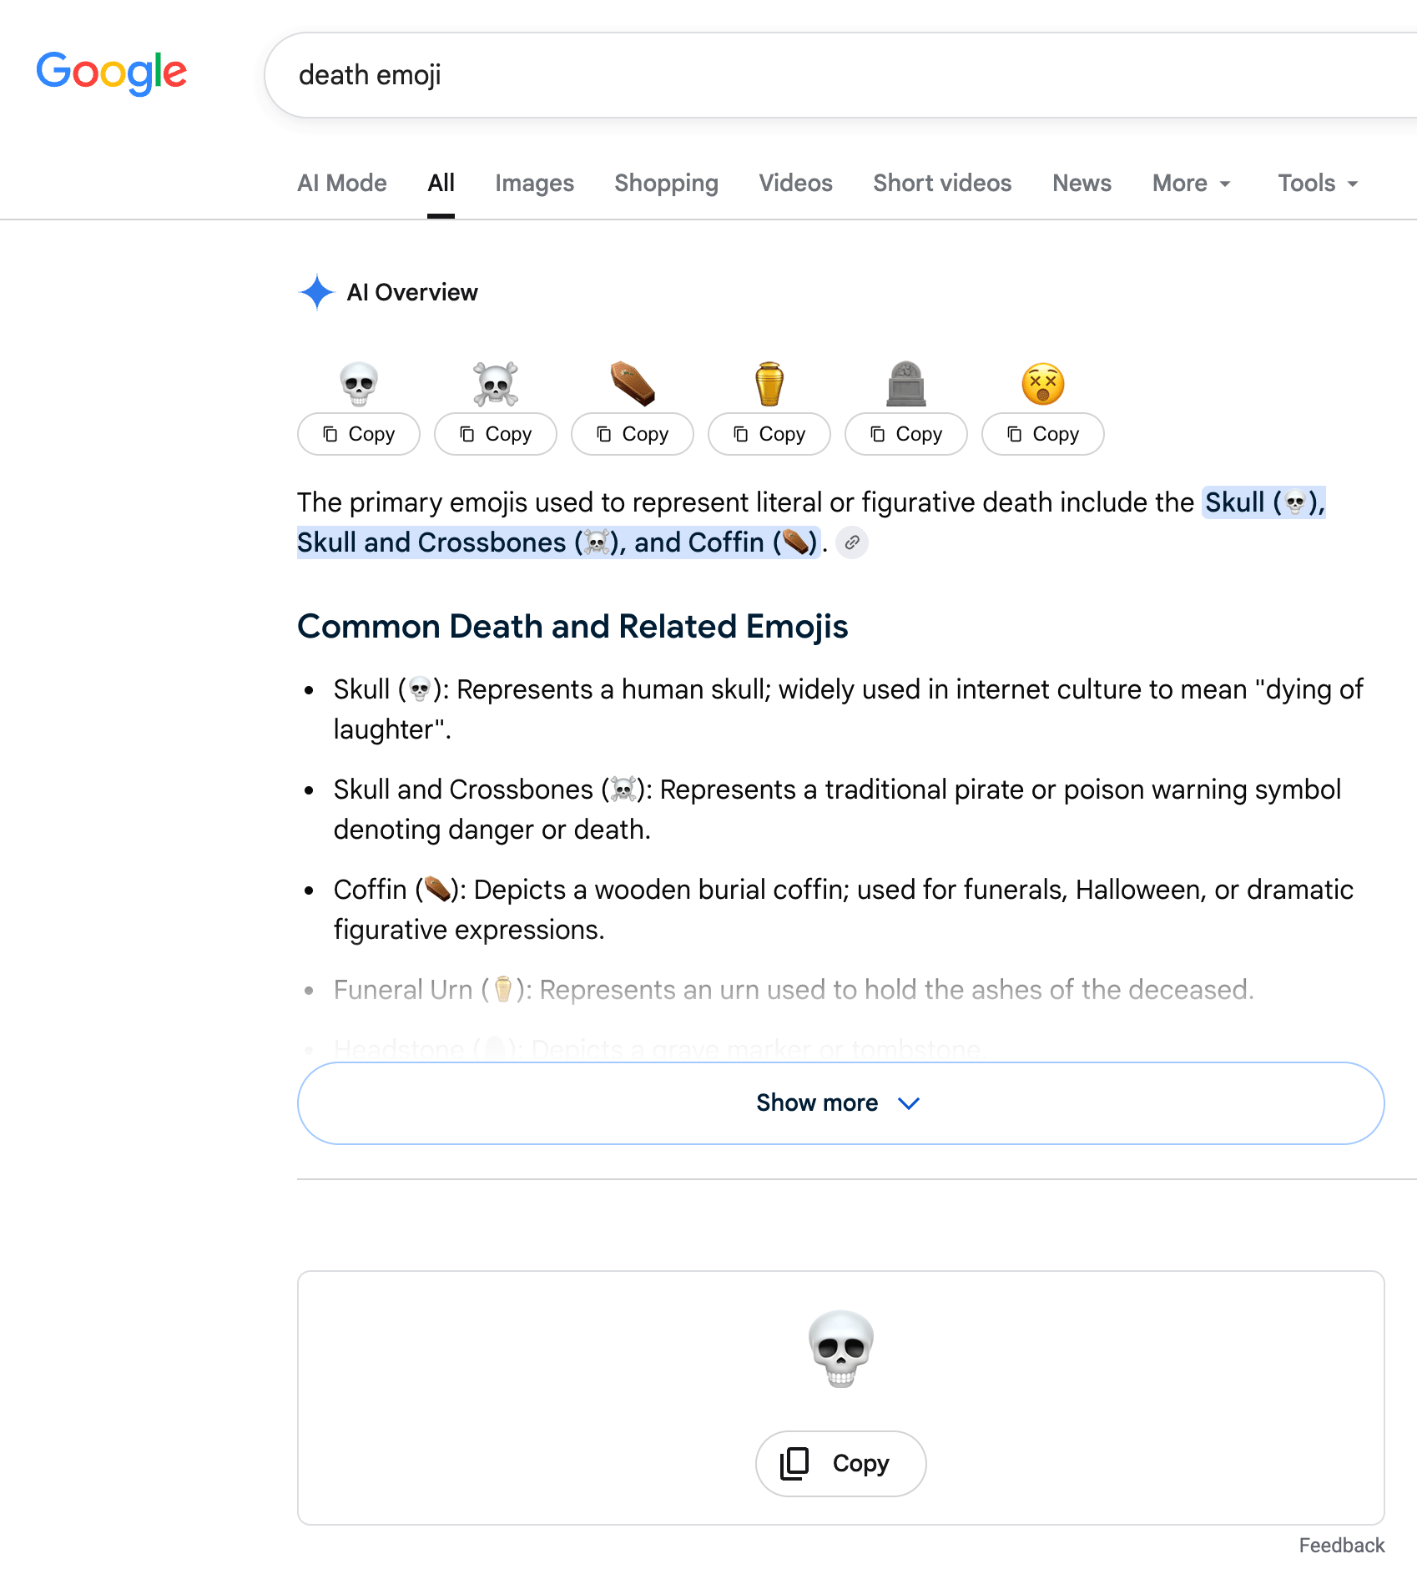Click the large skull emoji in the card

pos(841,1348)
